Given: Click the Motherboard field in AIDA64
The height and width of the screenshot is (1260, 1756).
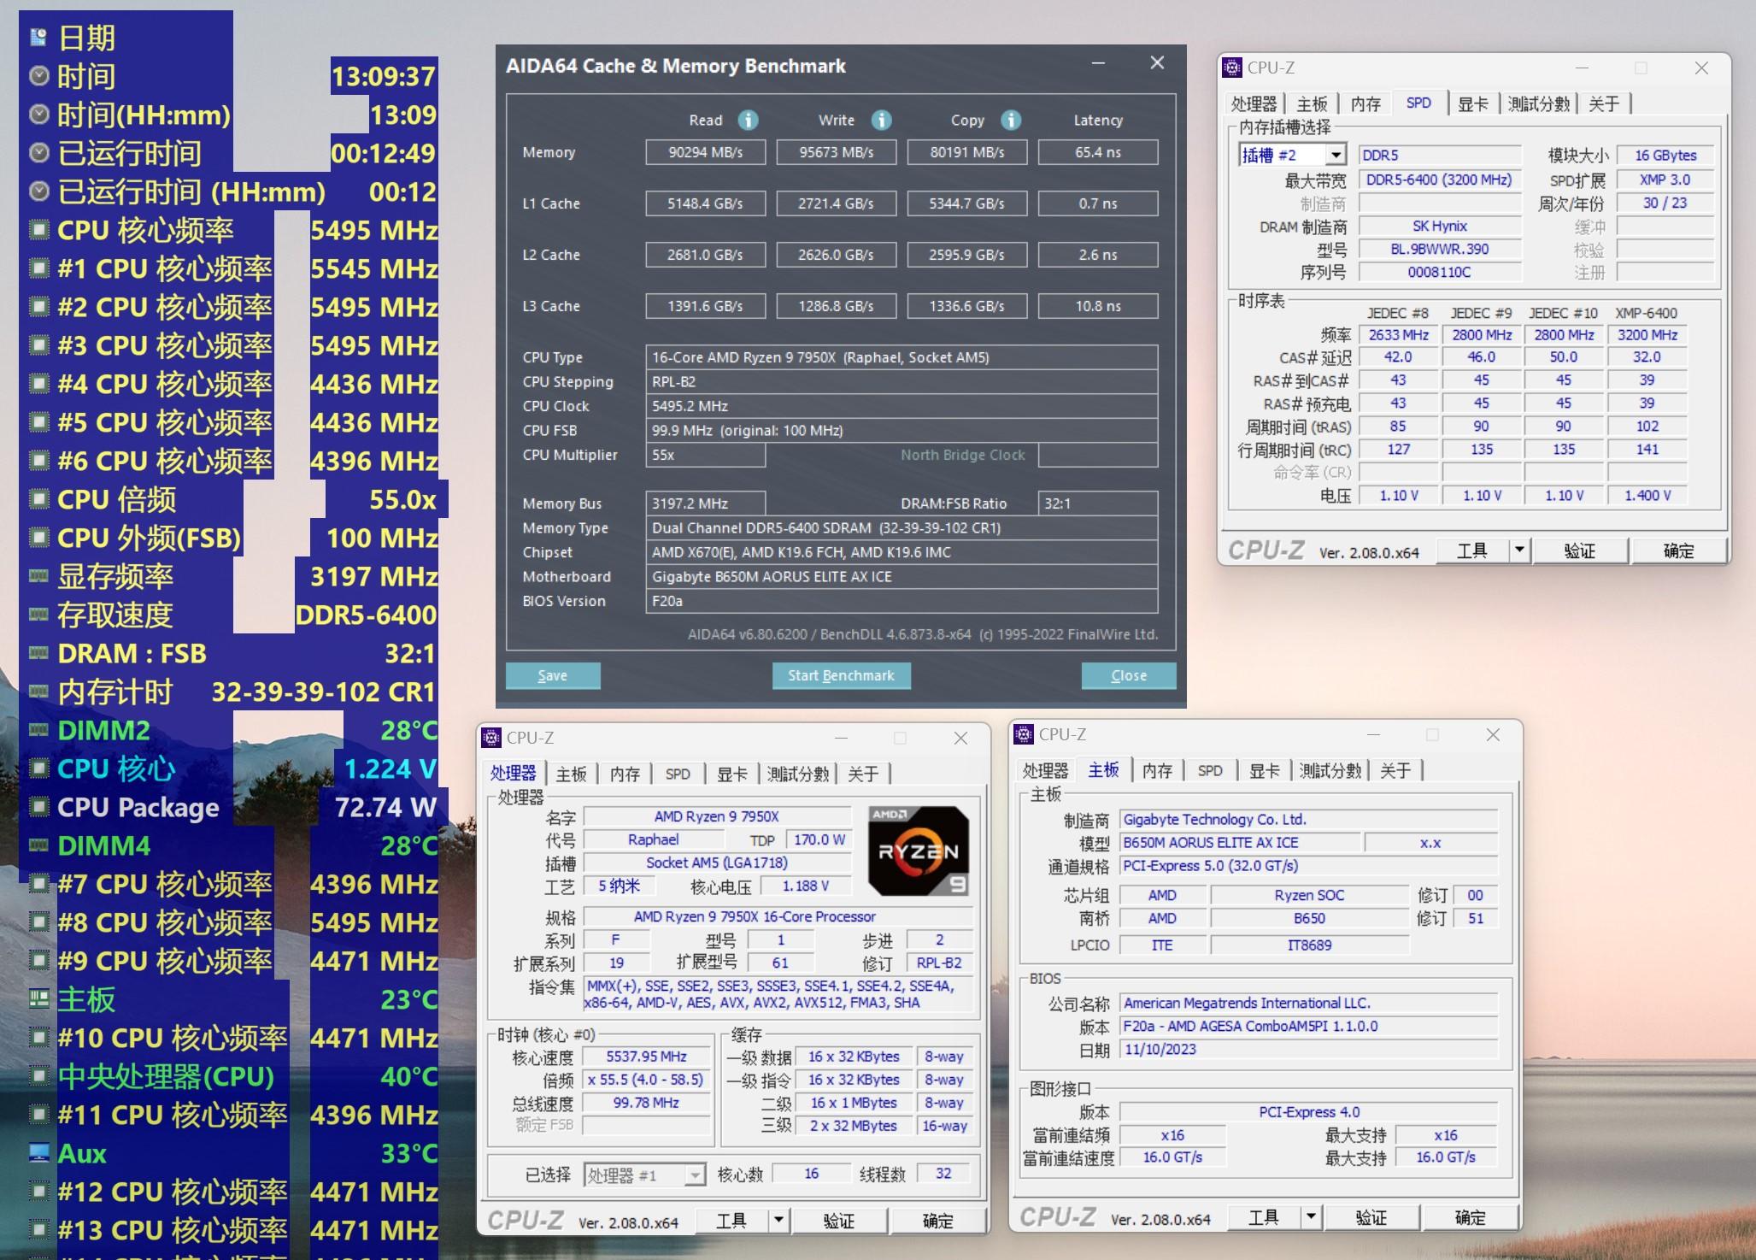Looking at the screenshot, I should pyautogui.click(x=901, y=576).
